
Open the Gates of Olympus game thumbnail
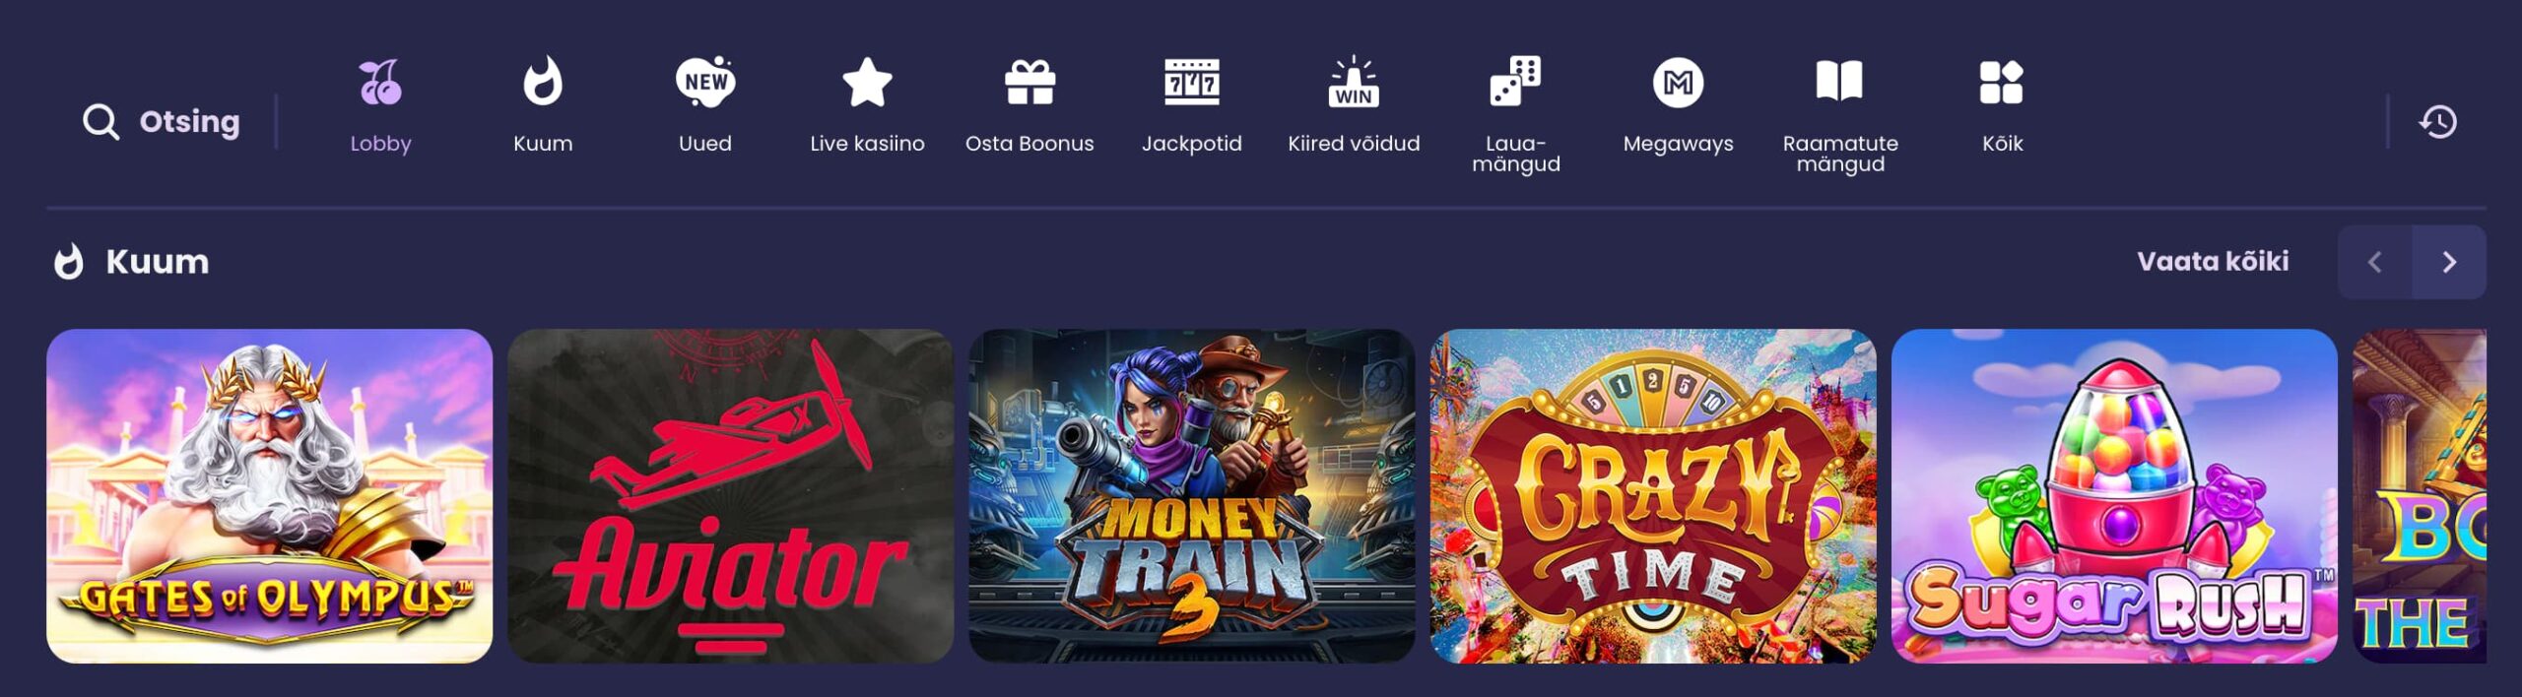coord(269,496)
